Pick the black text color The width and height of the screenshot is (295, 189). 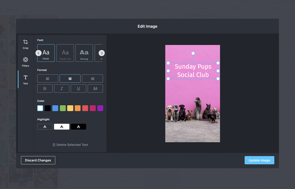(x=48, y=108)
